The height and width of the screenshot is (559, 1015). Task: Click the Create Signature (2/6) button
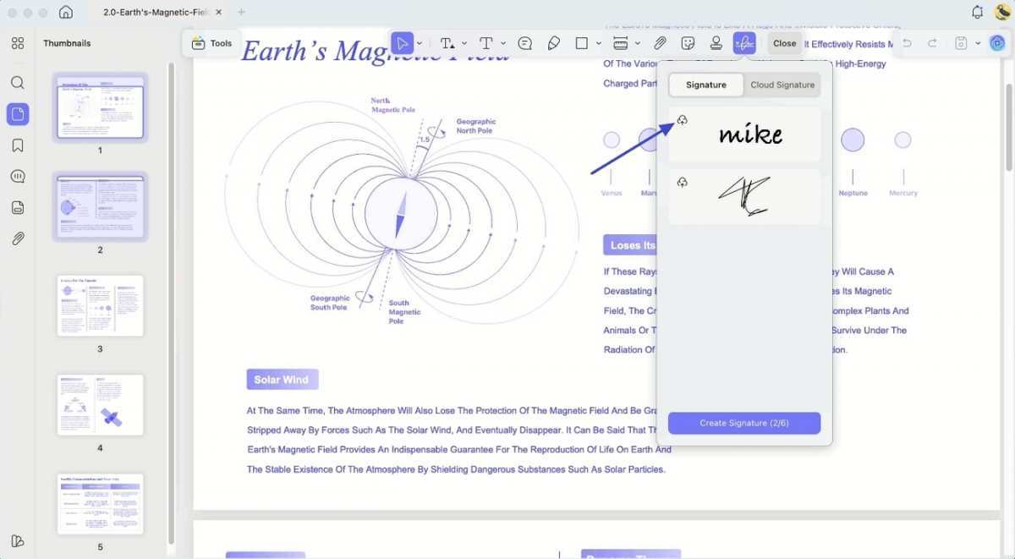(x=744, y=423)
